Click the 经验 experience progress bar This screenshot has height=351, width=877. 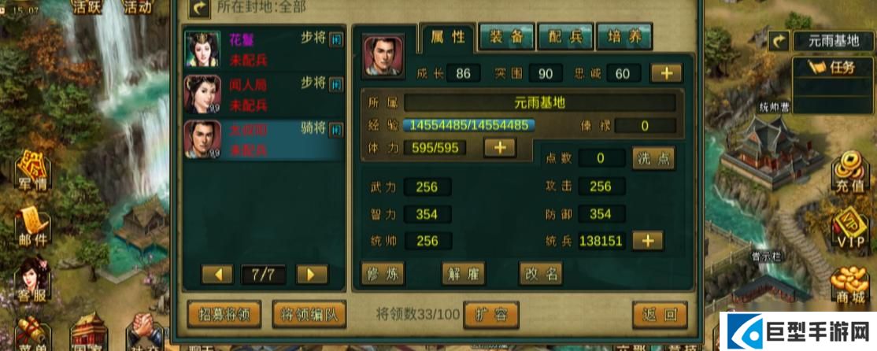[x=468, y=125]
